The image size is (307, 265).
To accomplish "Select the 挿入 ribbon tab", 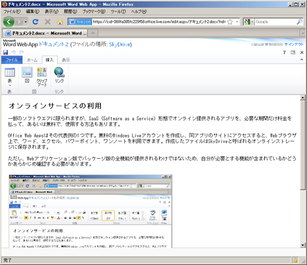I will point(49,60).
